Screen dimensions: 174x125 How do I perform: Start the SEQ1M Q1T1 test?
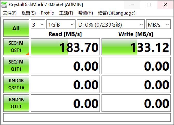16,66
